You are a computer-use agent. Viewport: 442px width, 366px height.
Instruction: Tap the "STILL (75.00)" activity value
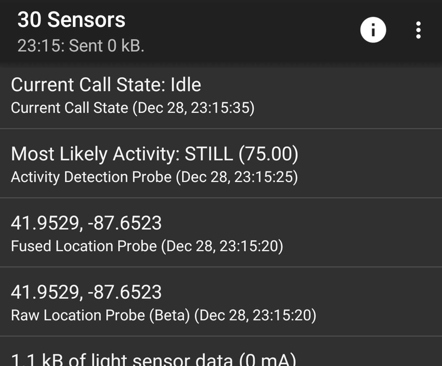click(241, 154)
